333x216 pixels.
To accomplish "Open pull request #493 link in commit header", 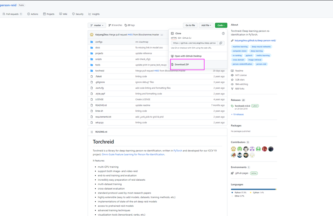I will coord(130,34).
